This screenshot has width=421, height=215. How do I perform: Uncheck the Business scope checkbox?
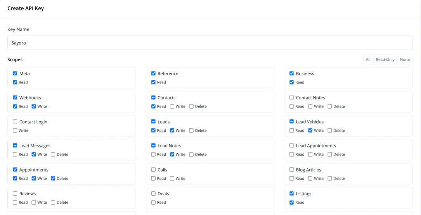[291, 73]
